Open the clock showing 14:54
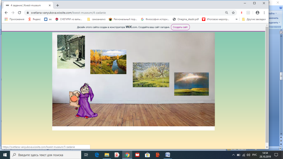283x159 pixels. tap(265, 155)
